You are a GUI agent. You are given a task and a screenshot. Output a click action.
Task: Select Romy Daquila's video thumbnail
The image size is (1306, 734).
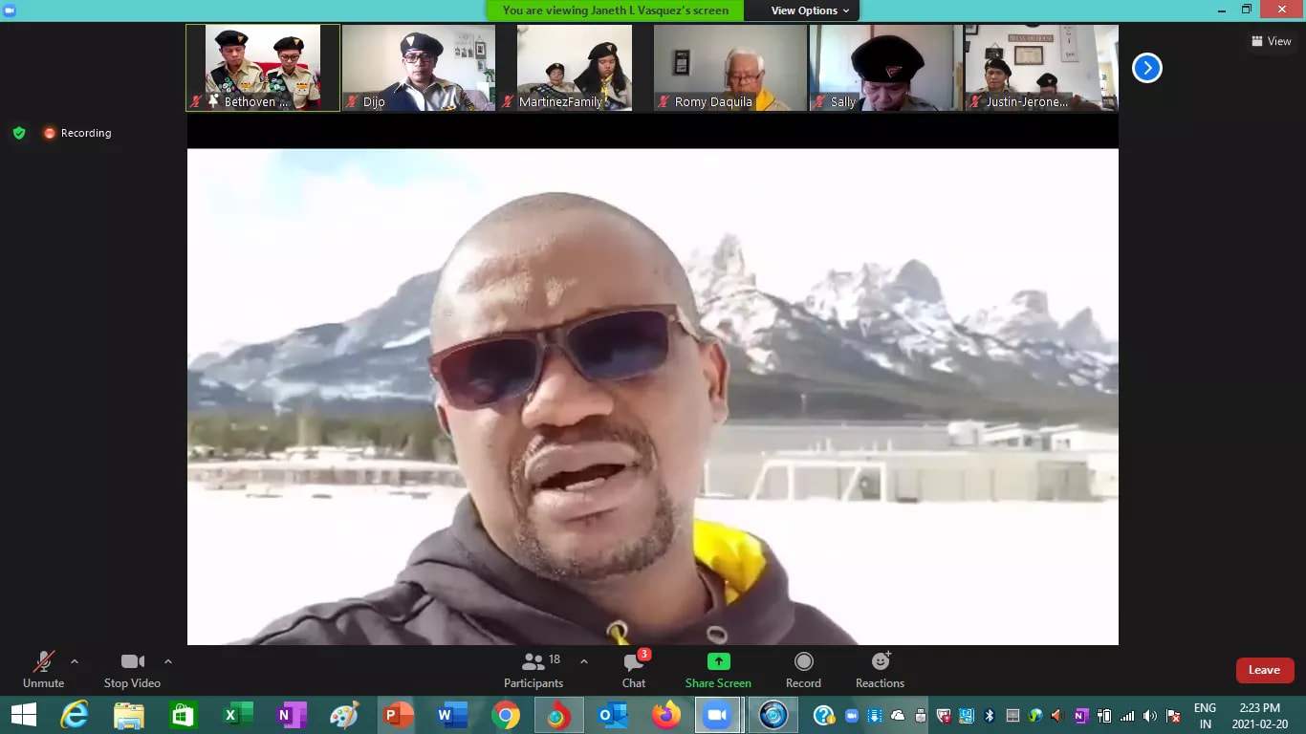[x=730, y=68]
